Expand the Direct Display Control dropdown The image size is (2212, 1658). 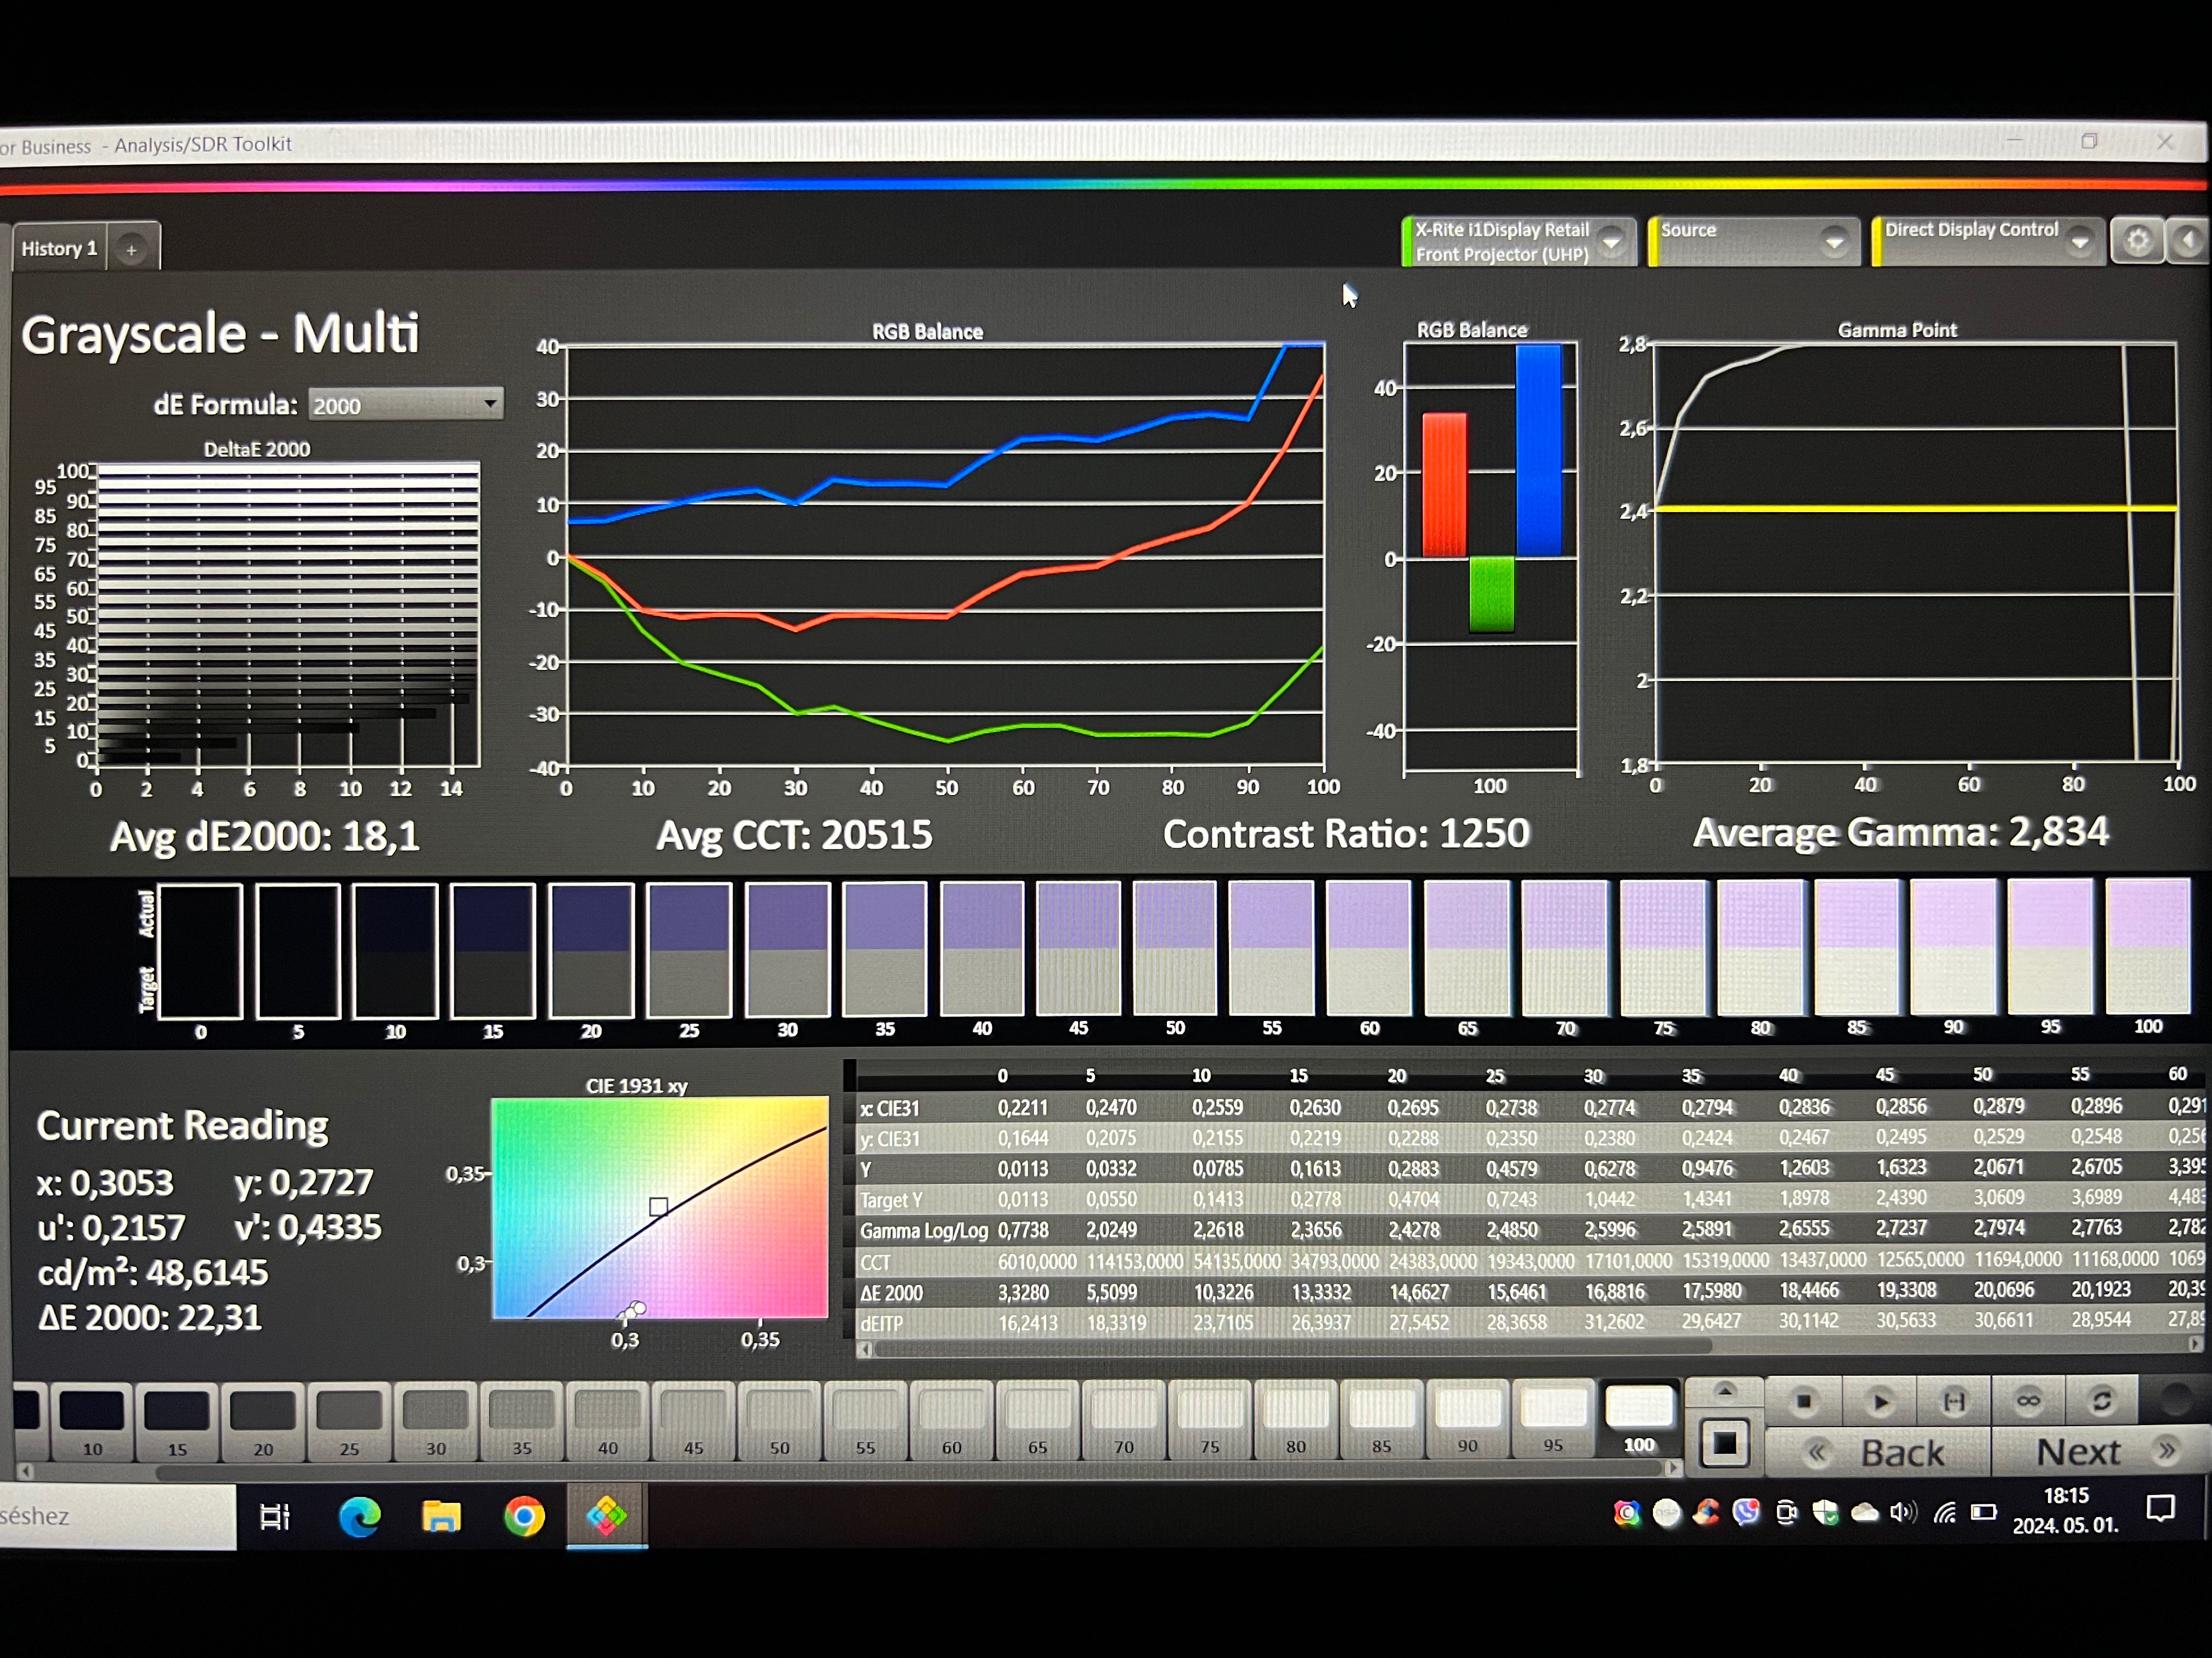point(2080,242)
